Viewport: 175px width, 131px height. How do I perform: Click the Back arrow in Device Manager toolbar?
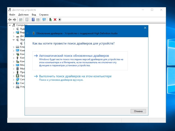point(10,20)
